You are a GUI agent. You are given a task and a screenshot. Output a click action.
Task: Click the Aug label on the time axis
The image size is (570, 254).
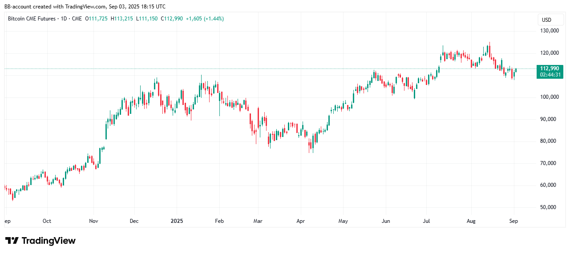click(472, 221)
